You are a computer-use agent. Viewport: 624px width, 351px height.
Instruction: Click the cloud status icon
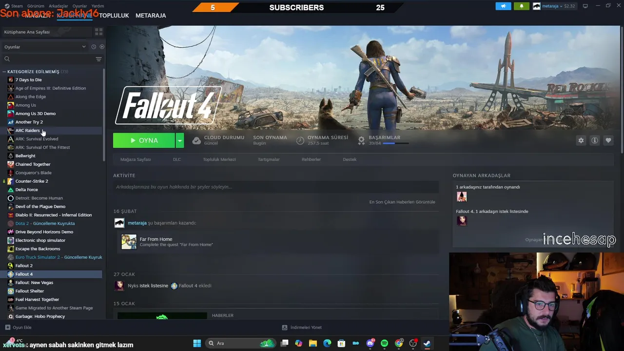tap(196, 140)
